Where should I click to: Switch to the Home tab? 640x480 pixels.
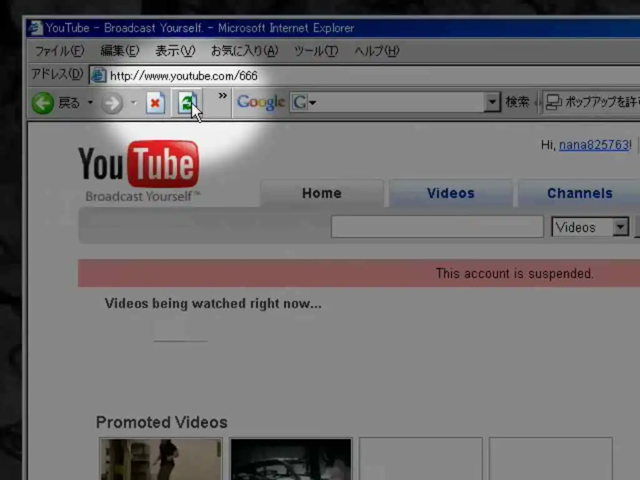[x=322, y=193]
